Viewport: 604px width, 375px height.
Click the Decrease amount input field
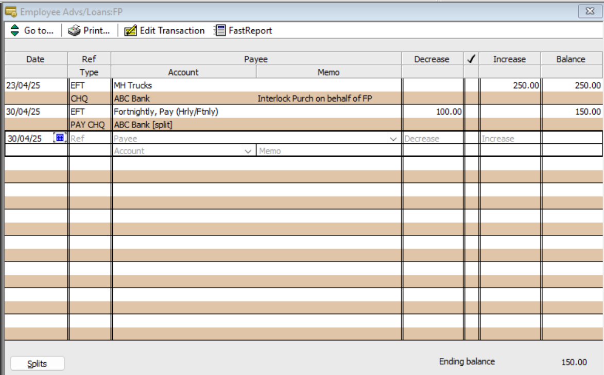click(433, 138)
